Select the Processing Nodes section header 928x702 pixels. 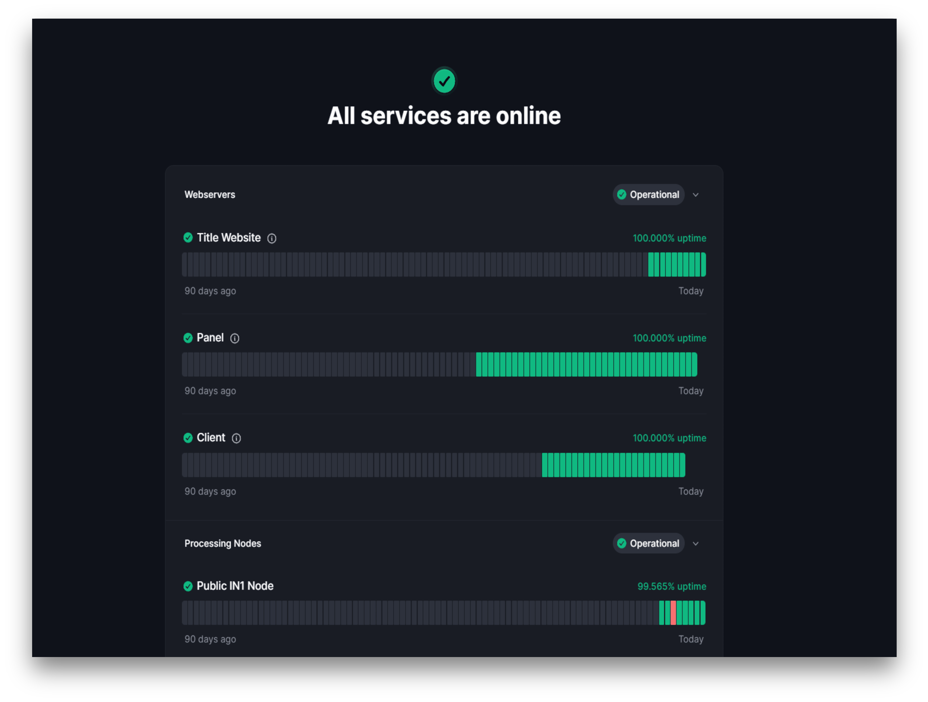pyautogui.click(x=223, y=543)
